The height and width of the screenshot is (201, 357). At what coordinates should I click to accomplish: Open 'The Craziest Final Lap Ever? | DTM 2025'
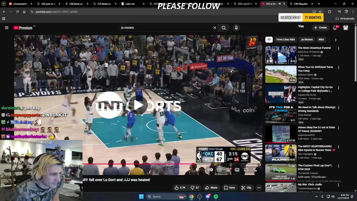click(315, 167)
